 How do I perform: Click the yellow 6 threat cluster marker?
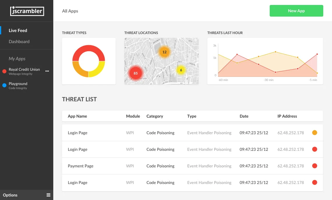point(181,70)
